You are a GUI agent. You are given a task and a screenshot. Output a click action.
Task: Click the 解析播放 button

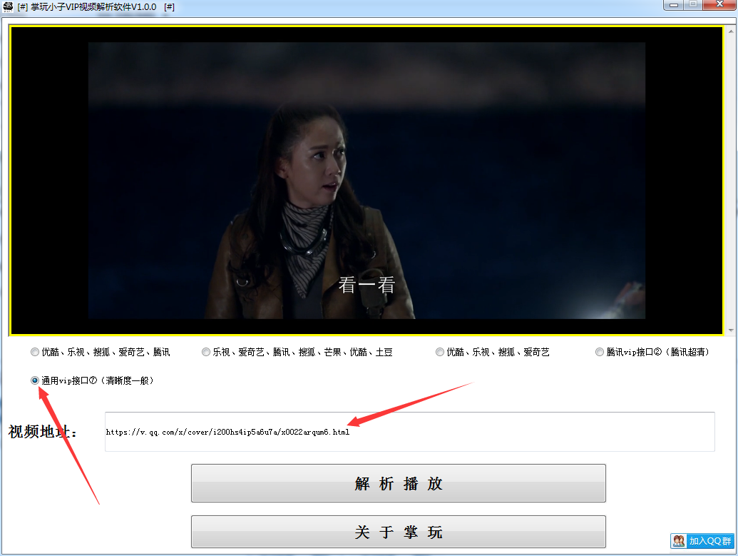point(398,483)
